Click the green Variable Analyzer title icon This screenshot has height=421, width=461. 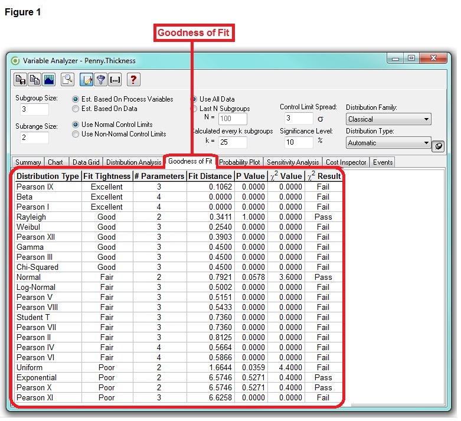pos(15,61)
